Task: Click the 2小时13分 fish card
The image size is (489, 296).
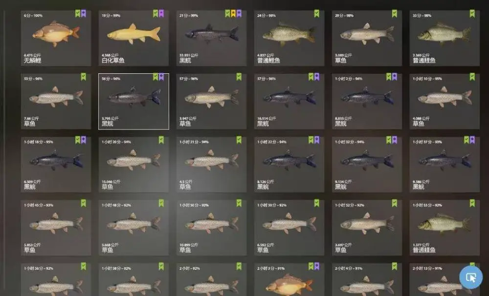Action: (445, 279)
